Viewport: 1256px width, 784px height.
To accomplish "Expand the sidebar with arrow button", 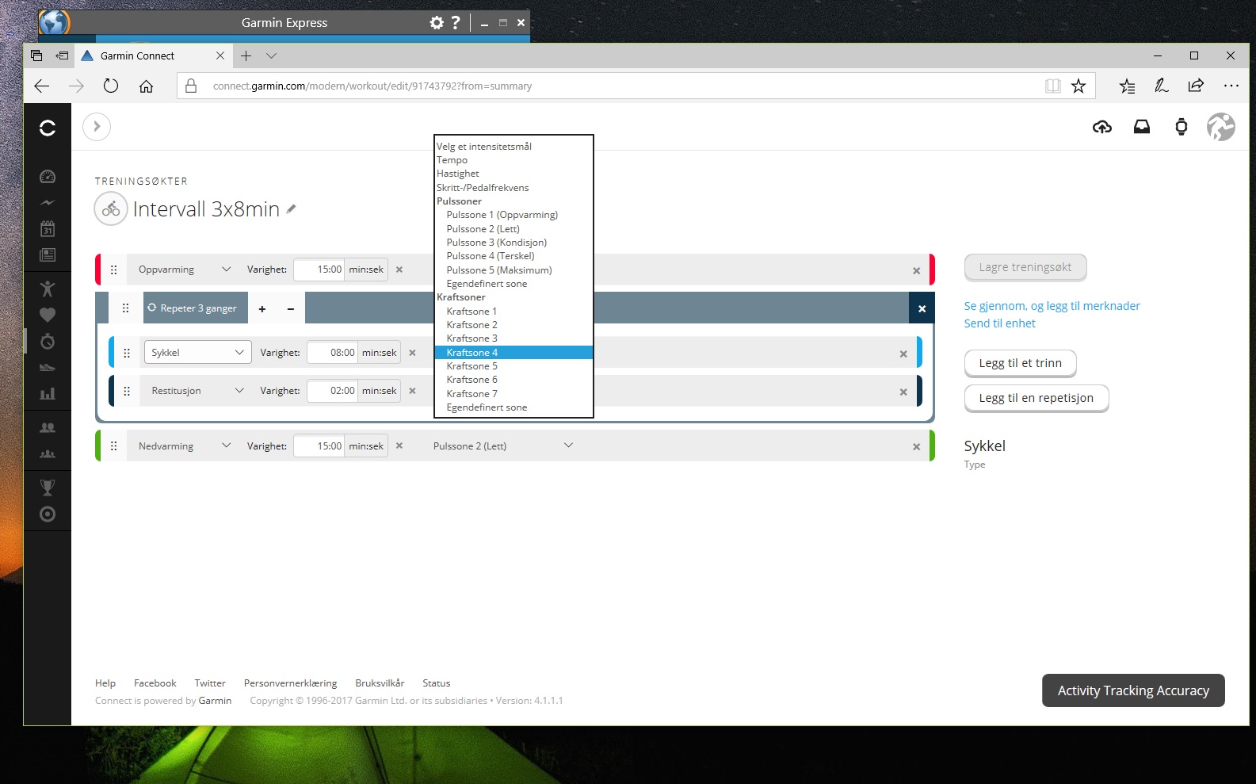I will pyautogui.click(x=97, y=127).
